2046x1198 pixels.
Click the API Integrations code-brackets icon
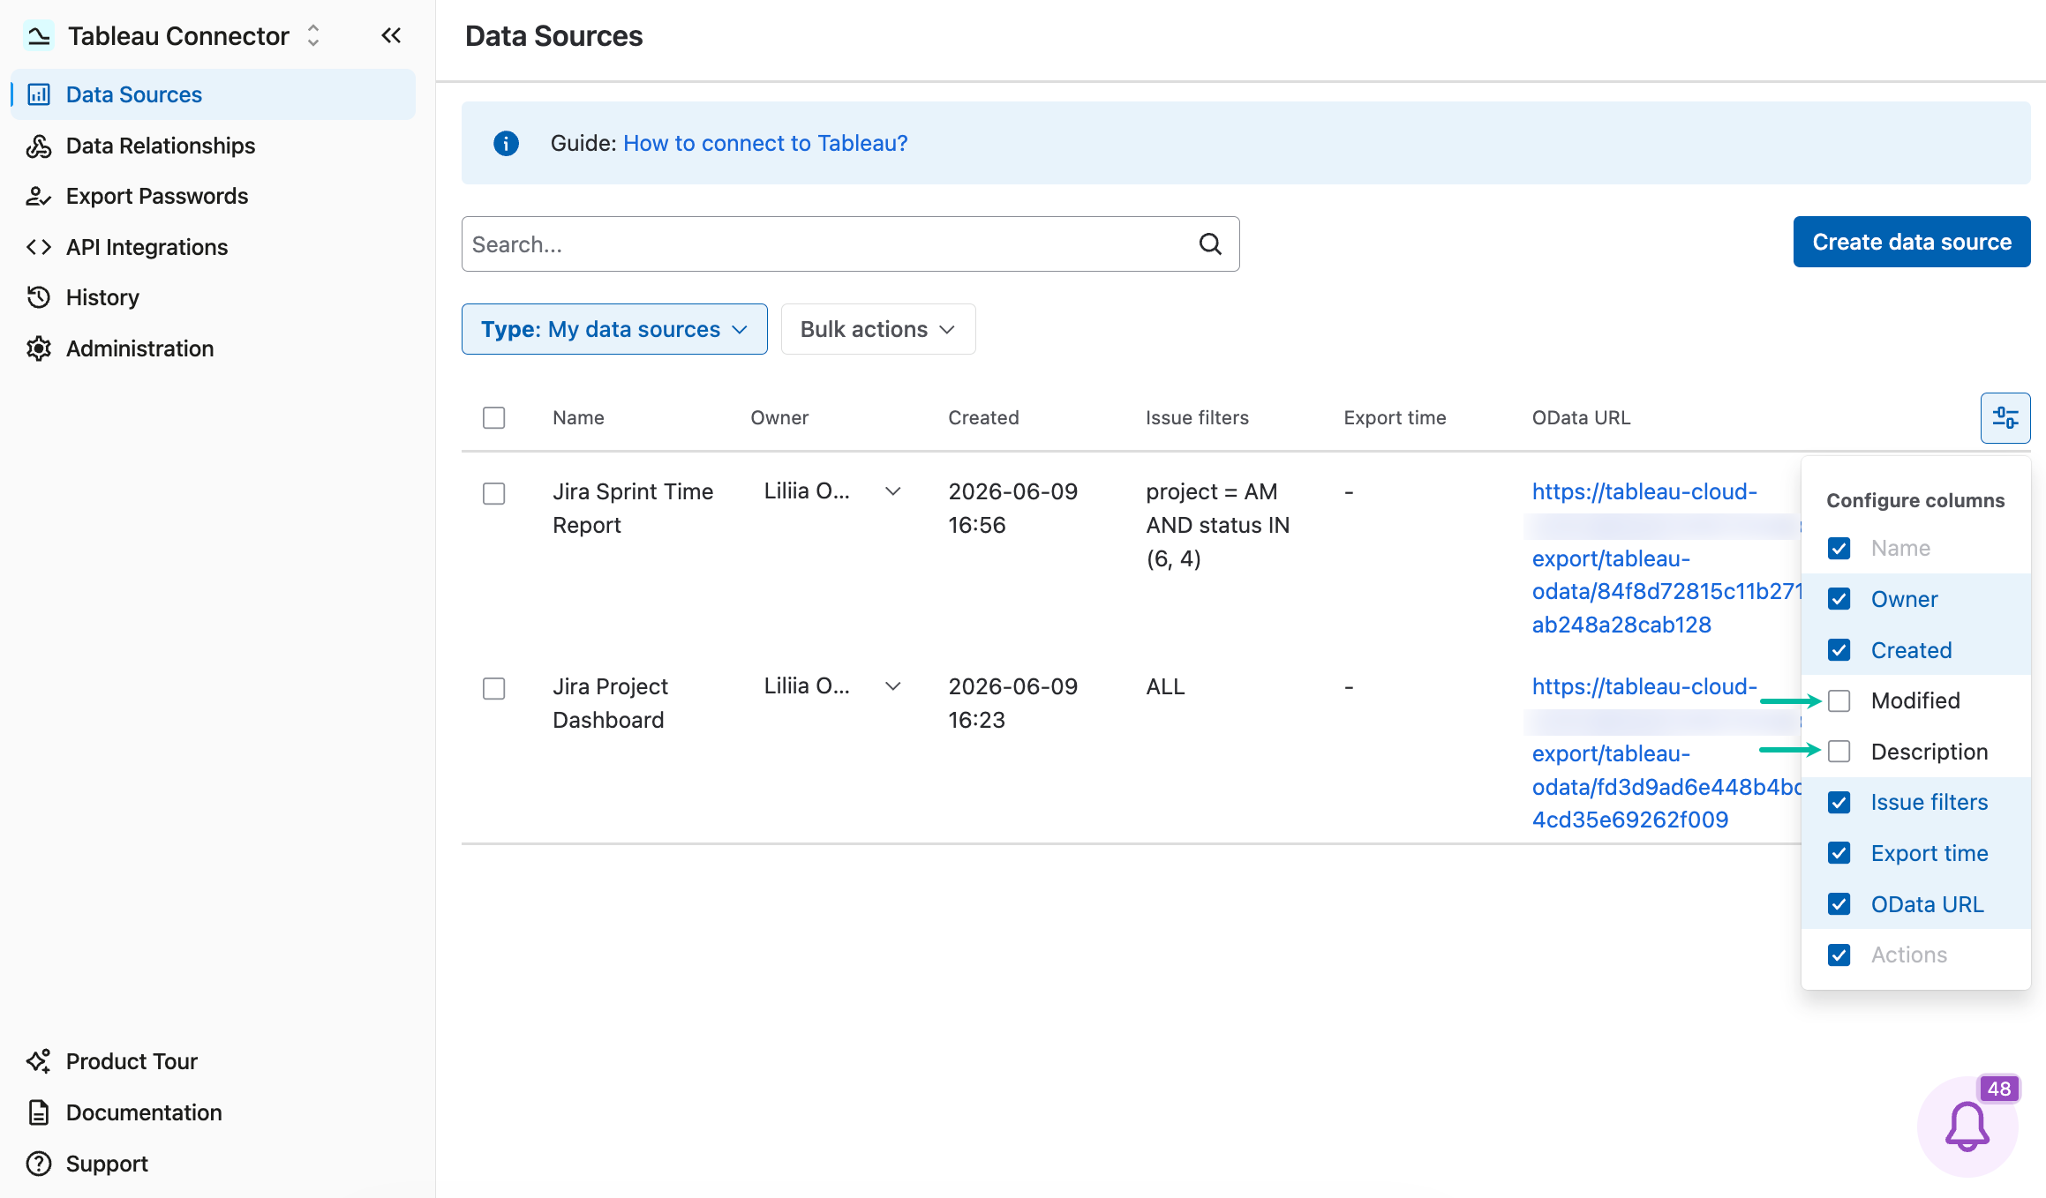[39, 247]
